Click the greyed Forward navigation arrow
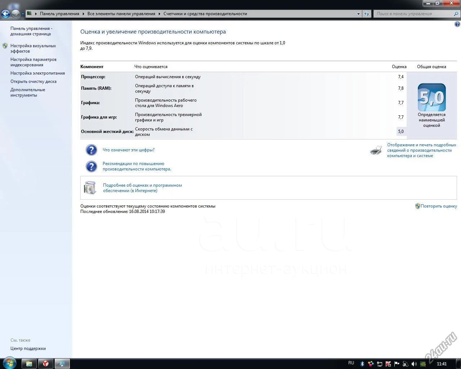This screenshot has width=461, height=369. 15,14
